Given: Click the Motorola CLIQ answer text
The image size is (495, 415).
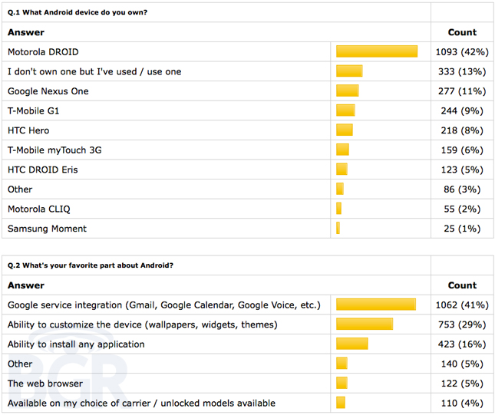Looking at the screenshot, I should [39, 209].
